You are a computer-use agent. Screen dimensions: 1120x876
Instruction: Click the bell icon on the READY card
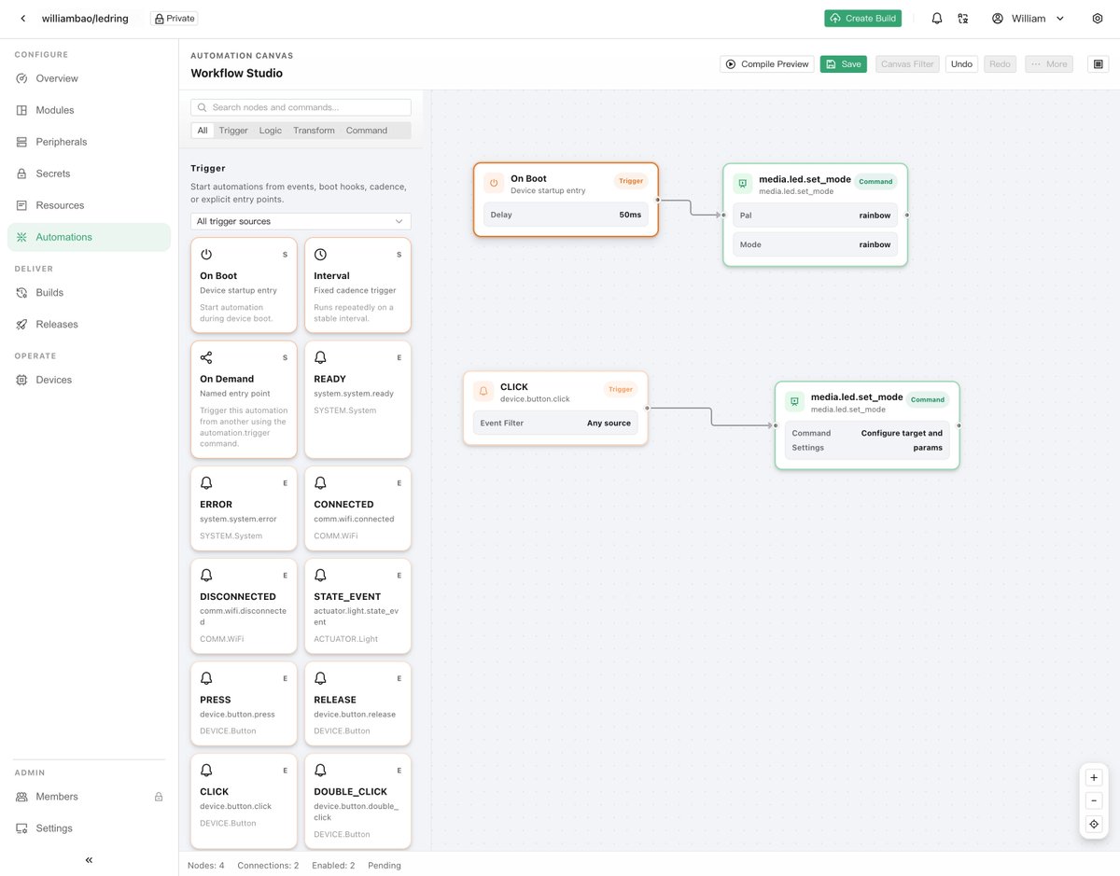tap(320, 357)
